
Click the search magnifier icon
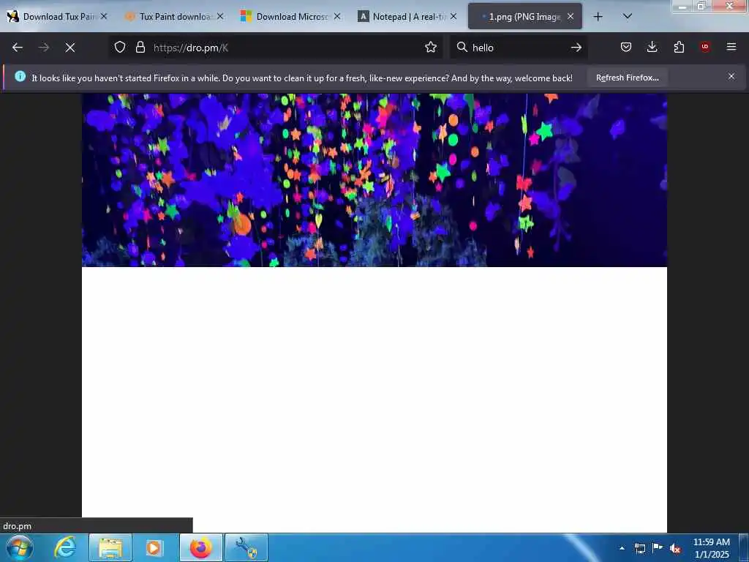[462, 47]
